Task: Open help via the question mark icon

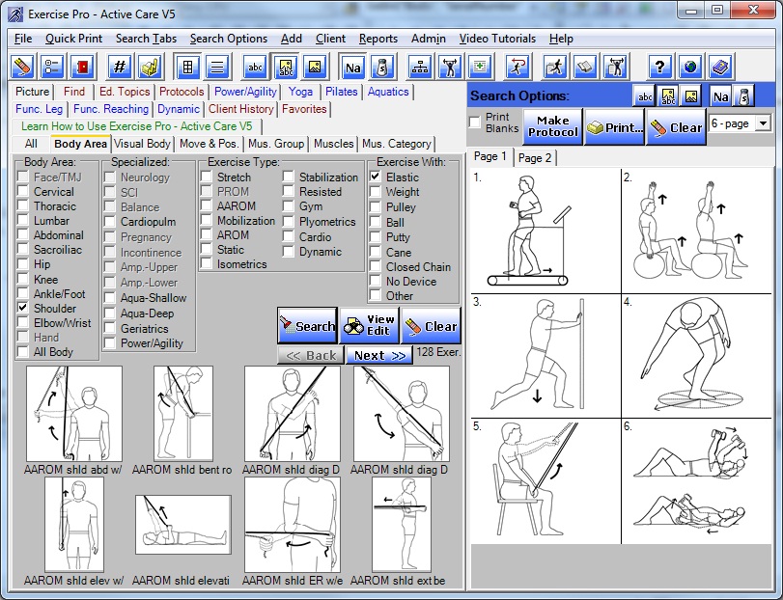Action: (x=659, y=67)
